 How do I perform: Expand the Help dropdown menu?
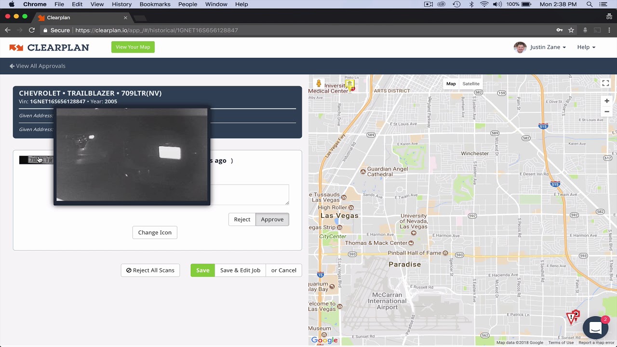[x=586, y=47]
